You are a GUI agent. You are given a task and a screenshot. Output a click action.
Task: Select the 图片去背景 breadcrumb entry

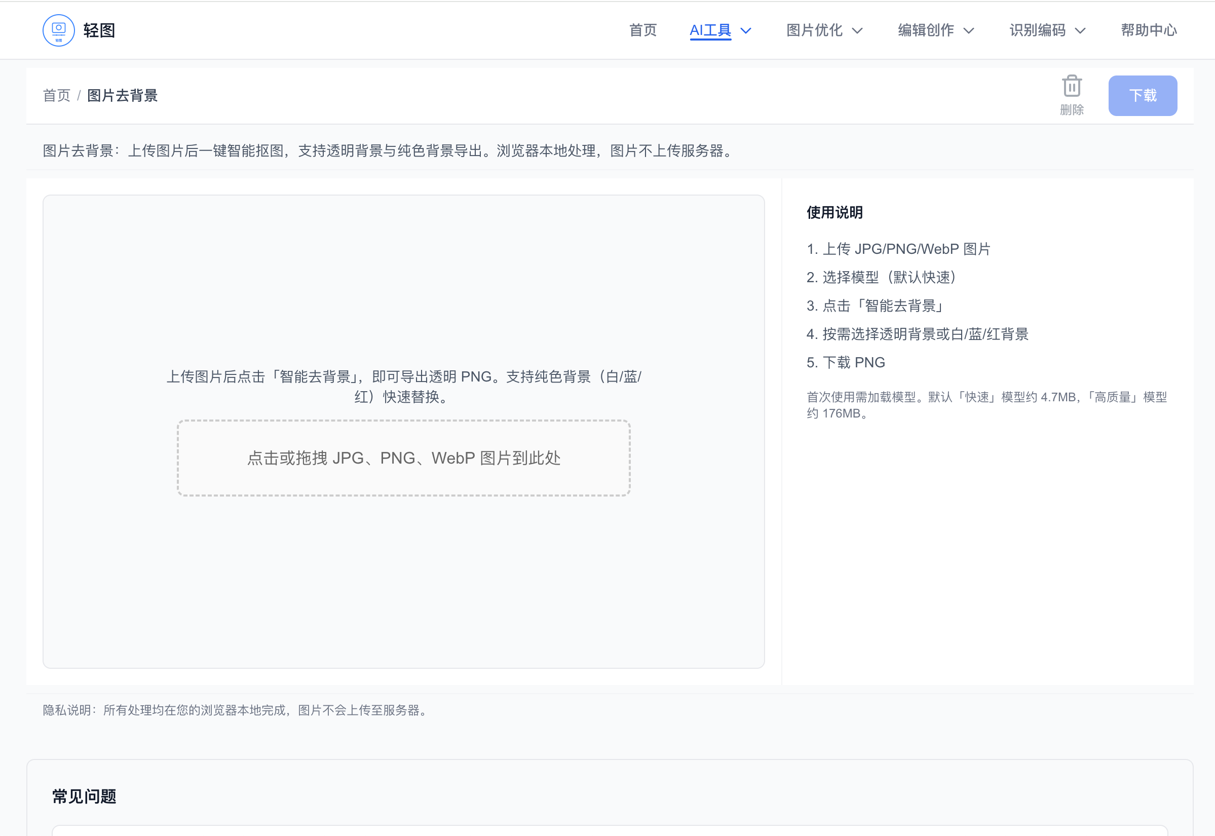(122, 96)
